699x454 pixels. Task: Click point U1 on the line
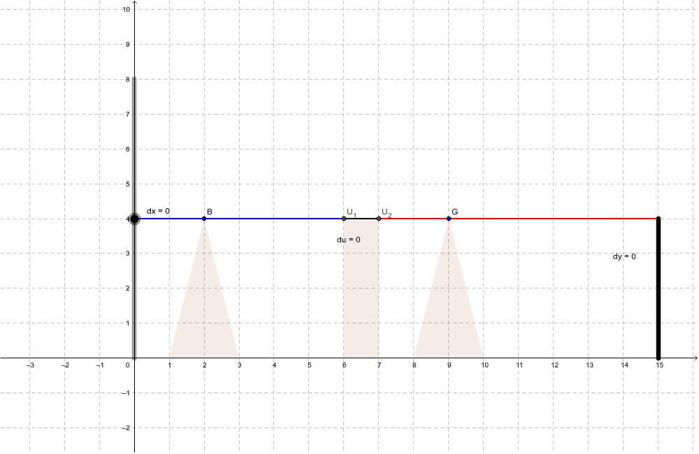pos(344,219)
